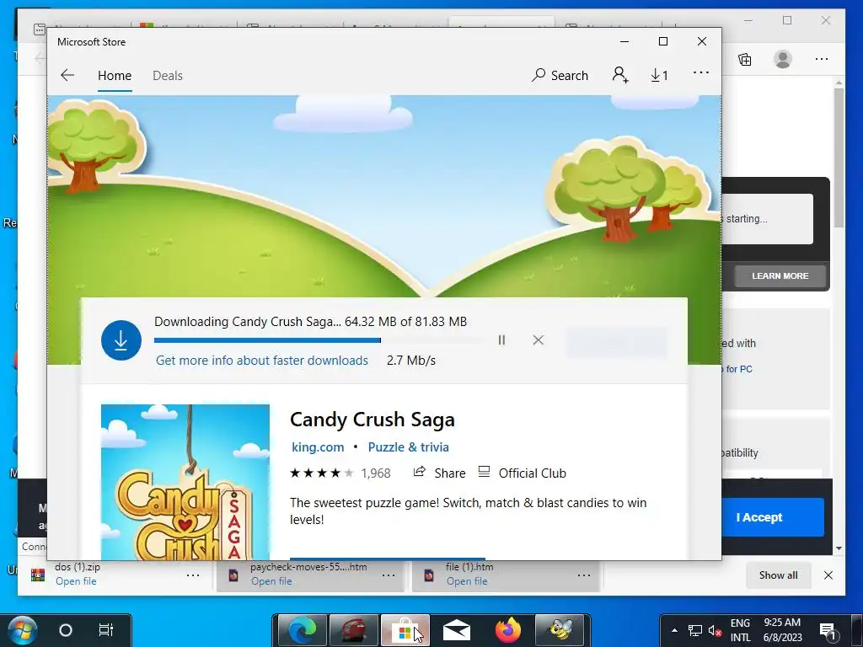863x647 pixels.
Task: Show hidden system tray icons
Action: 674,630
